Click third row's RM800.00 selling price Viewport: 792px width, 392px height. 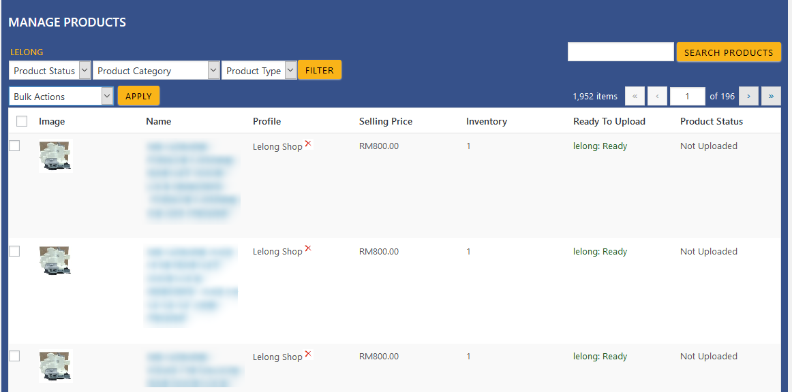coord(379,356)
